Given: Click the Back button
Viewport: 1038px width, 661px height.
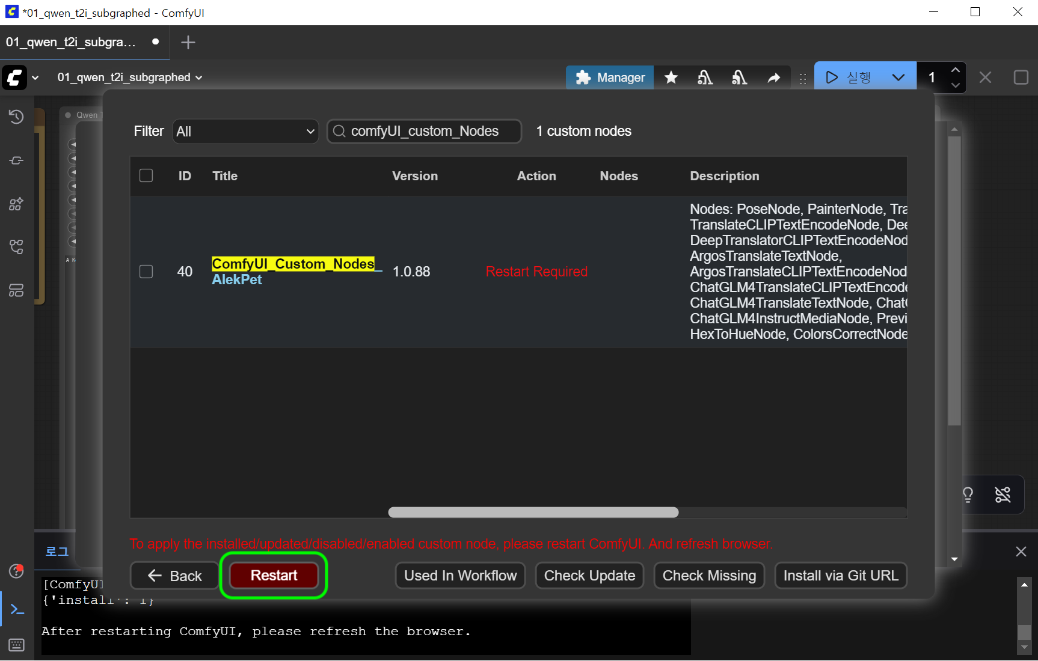Looking at the screenshot, I should [x=174, y=576].
